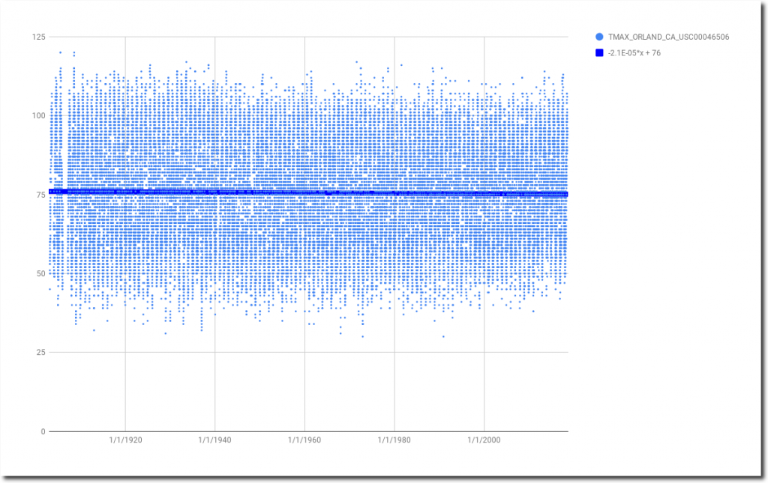Click the 50 y-axis label
The height and width of the screenshot is (483, 768).
pos(37,273)
